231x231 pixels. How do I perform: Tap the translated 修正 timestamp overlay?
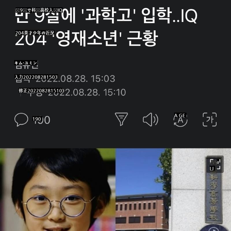tap(41, 91)
